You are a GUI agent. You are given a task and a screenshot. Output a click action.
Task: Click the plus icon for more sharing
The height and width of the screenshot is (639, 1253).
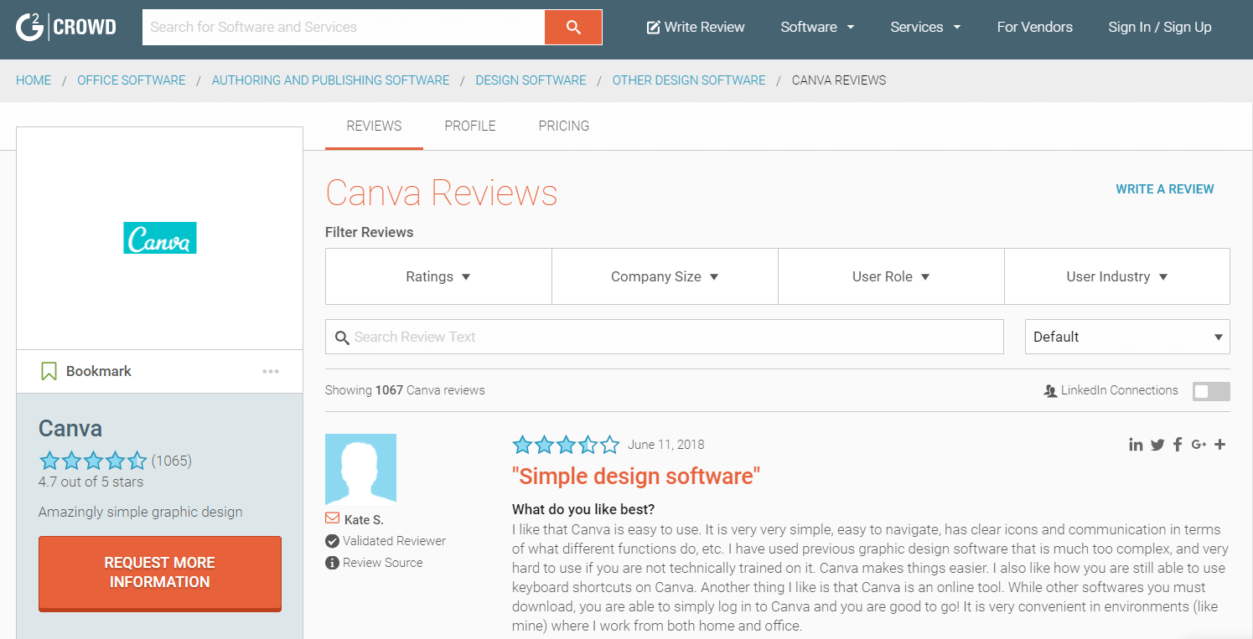click(x=1220, y=445)
